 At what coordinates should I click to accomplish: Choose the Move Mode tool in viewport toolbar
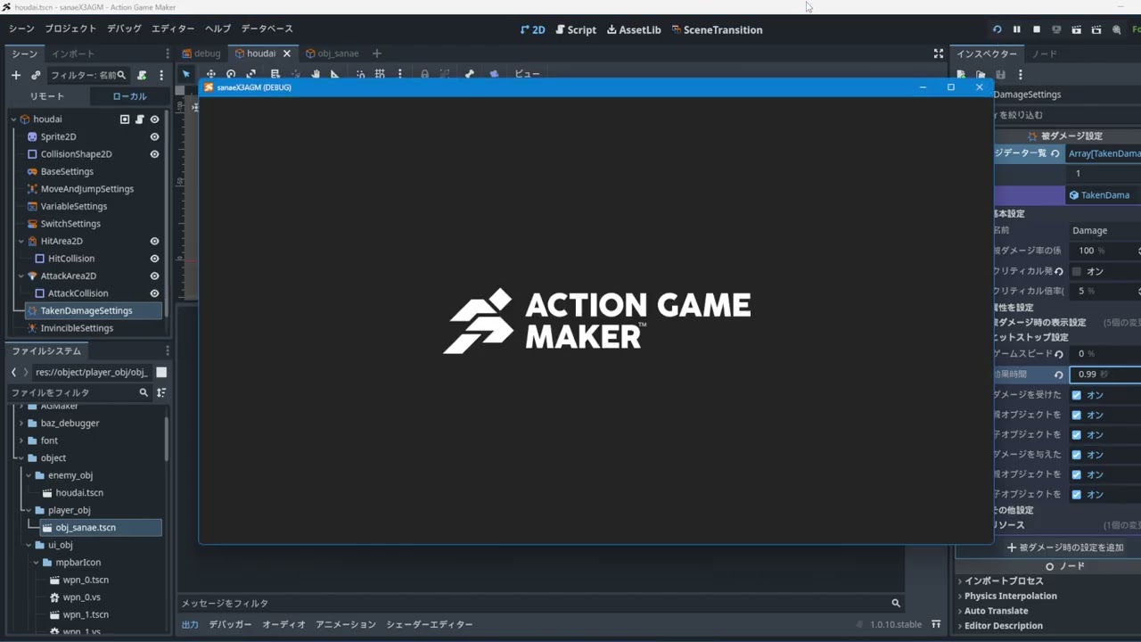[211, 74]
